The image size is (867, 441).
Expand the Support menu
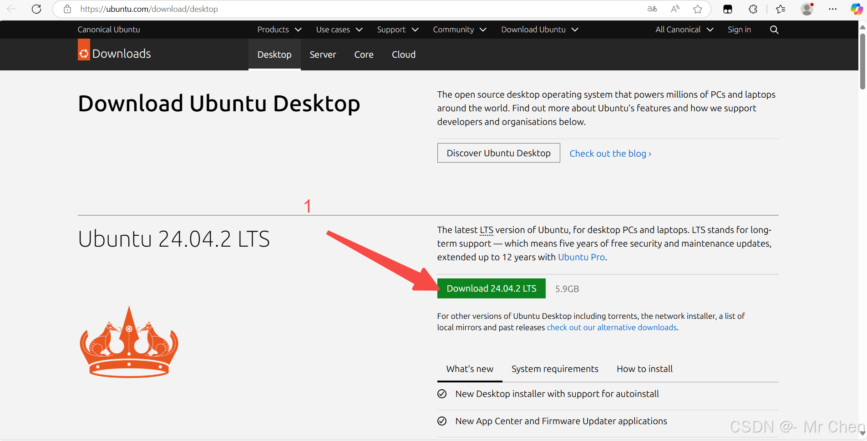(398, 30)
